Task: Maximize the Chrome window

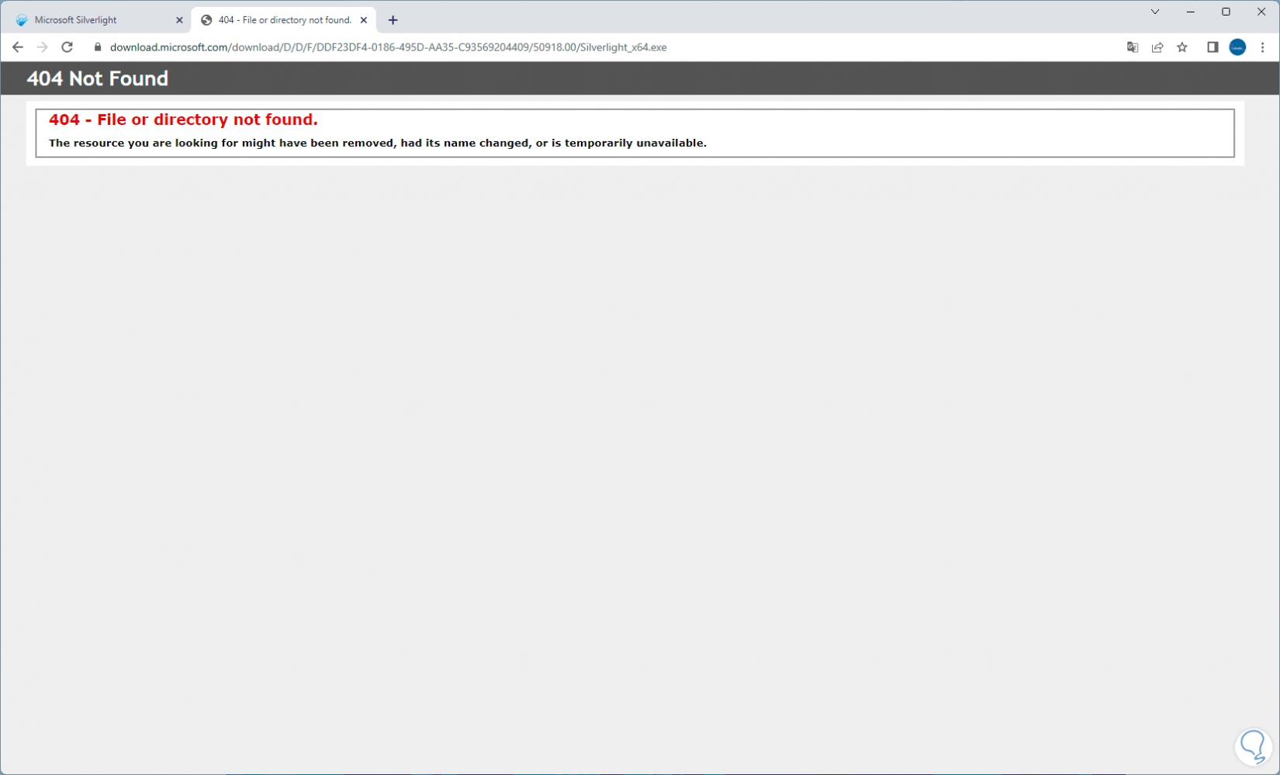Action: click(1226, 12)
